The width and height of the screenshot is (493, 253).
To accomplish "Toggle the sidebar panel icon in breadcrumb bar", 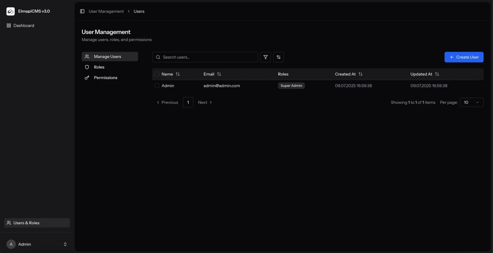I will coord(82,11).
